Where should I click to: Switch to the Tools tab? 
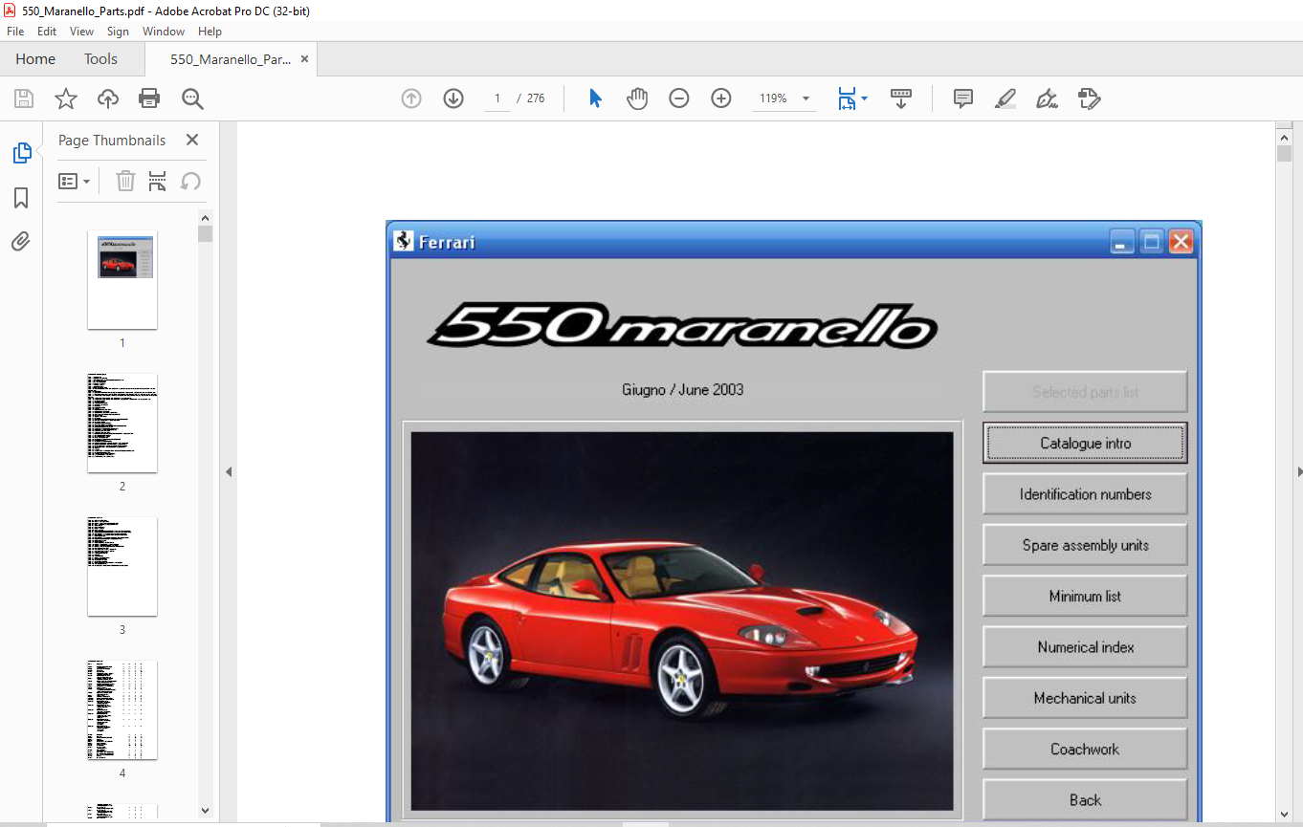(100, 59)
